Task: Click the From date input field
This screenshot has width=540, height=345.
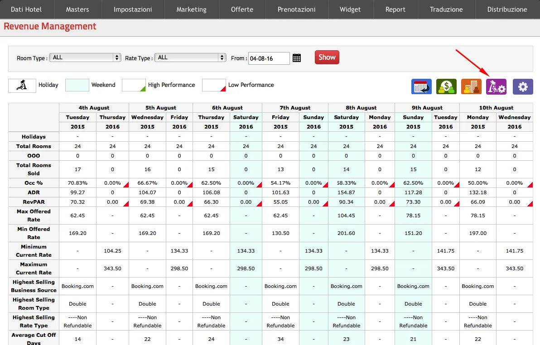Action: (x=269, y=58)
